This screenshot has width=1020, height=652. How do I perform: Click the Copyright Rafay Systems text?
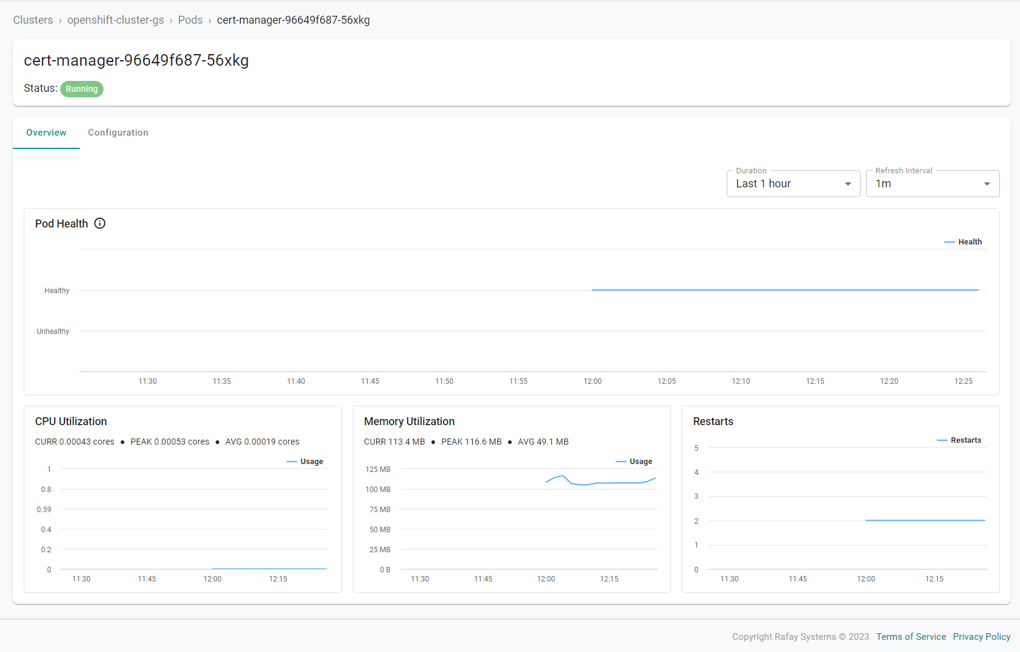point(800,637)
